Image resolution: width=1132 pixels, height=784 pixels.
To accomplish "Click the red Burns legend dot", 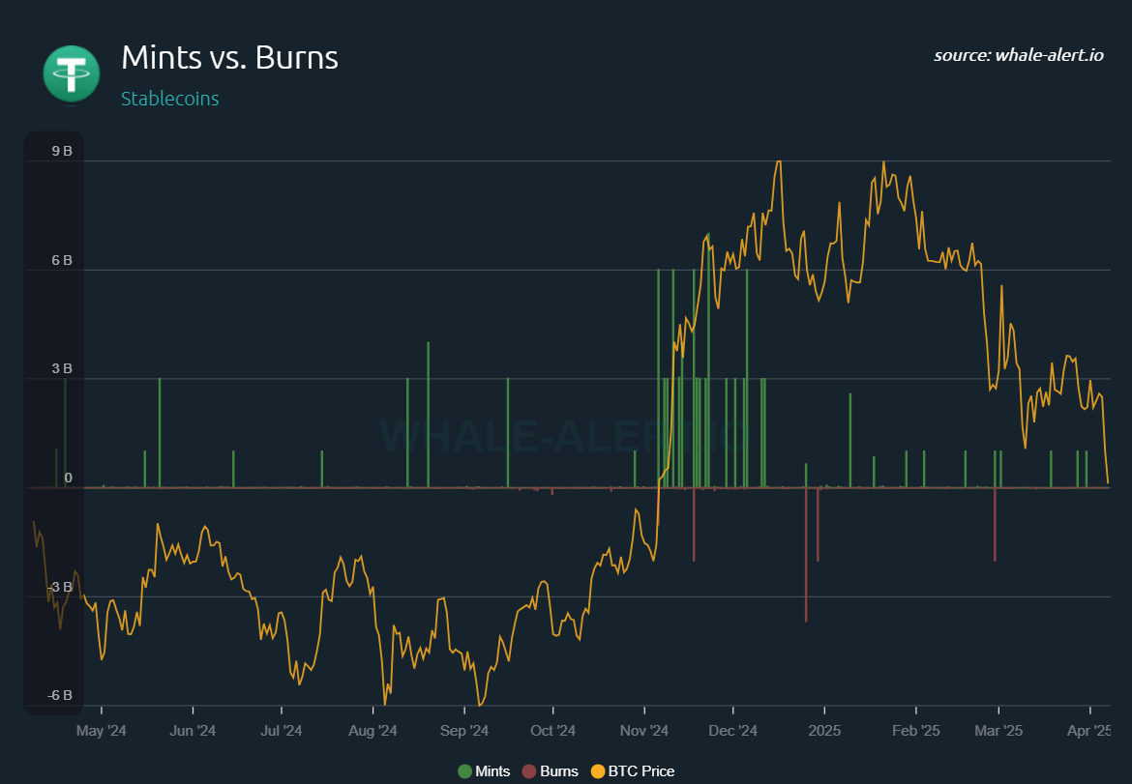I will [x=528, y=771].
